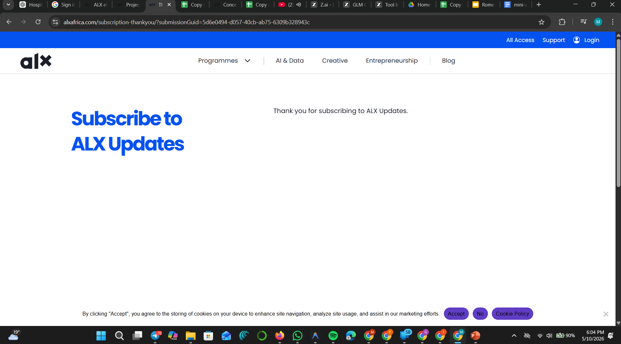Expand the Programmes dropdown menu
Viewport: 621px width, 344px height.
tap(224, 61)
